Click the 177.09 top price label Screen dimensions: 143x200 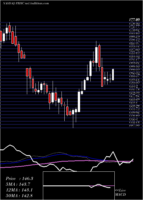coord(134,20)
